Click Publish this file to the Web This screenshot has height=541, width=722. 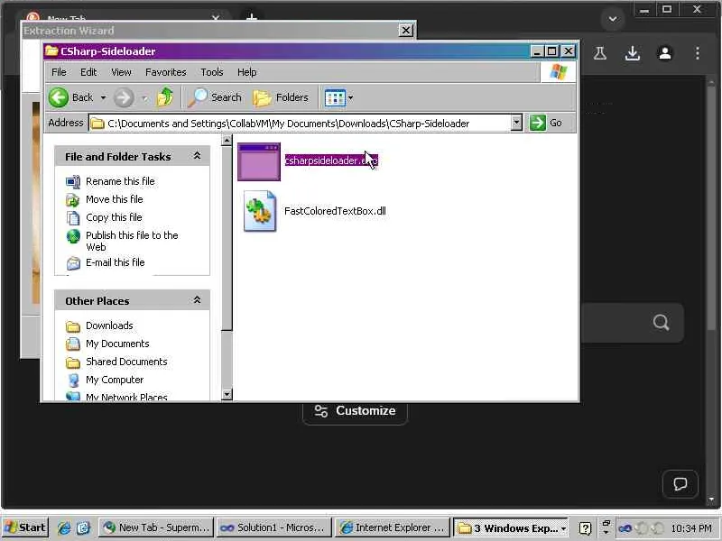click(132, 241)
